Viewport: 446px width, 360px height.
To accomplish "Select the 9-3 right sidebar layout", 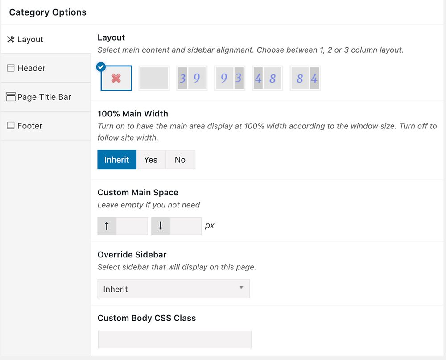I will 230,79.
